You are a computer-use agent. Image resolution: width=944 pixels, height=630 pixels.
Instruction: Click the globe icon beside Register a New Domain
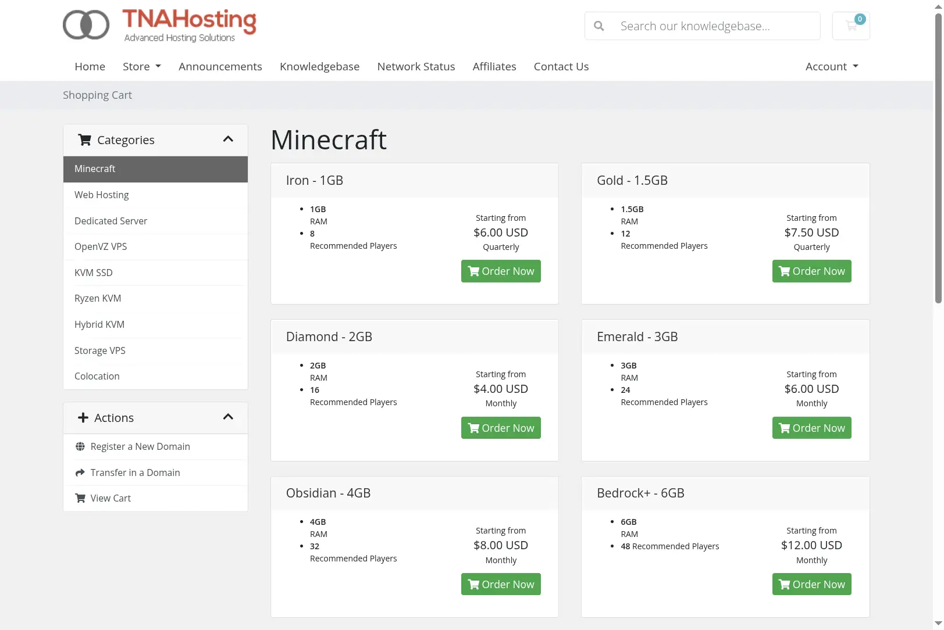click(80, 446)
